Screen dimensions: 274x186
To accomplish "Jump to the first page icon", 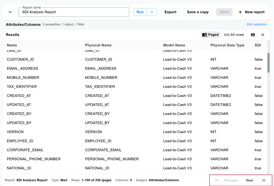I will point(217,180).
